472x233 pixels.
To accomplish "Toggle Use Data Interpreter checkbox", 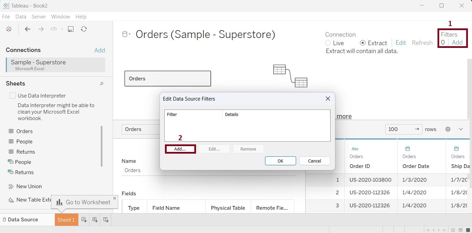I will tap(13, 95).
